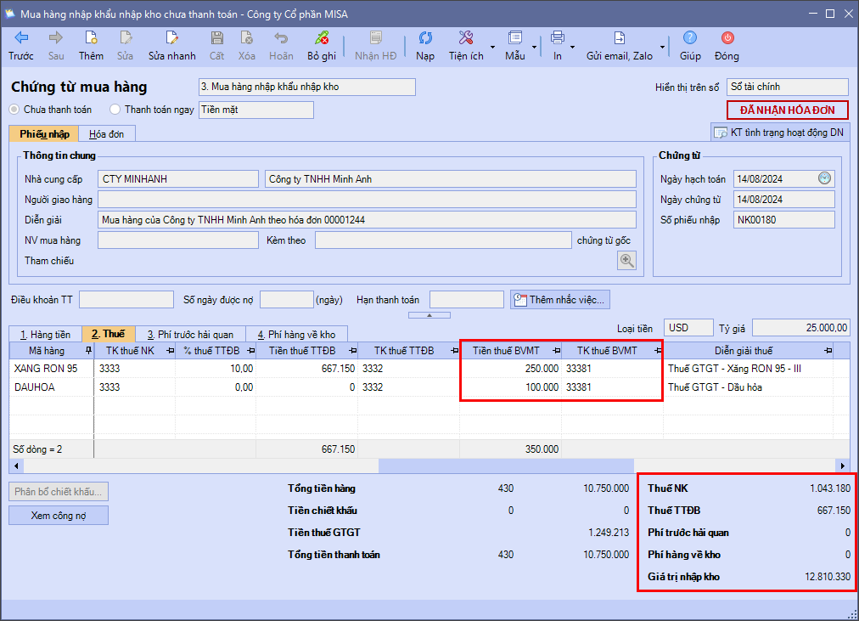Click the Bỏ ghi unpost icon
This screenshot has height=621, width=859.
[322, 38]
